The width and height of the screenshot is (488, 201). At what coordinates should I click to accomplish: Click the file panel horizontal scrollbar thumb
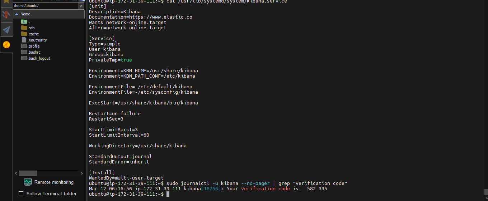(28, 173)
